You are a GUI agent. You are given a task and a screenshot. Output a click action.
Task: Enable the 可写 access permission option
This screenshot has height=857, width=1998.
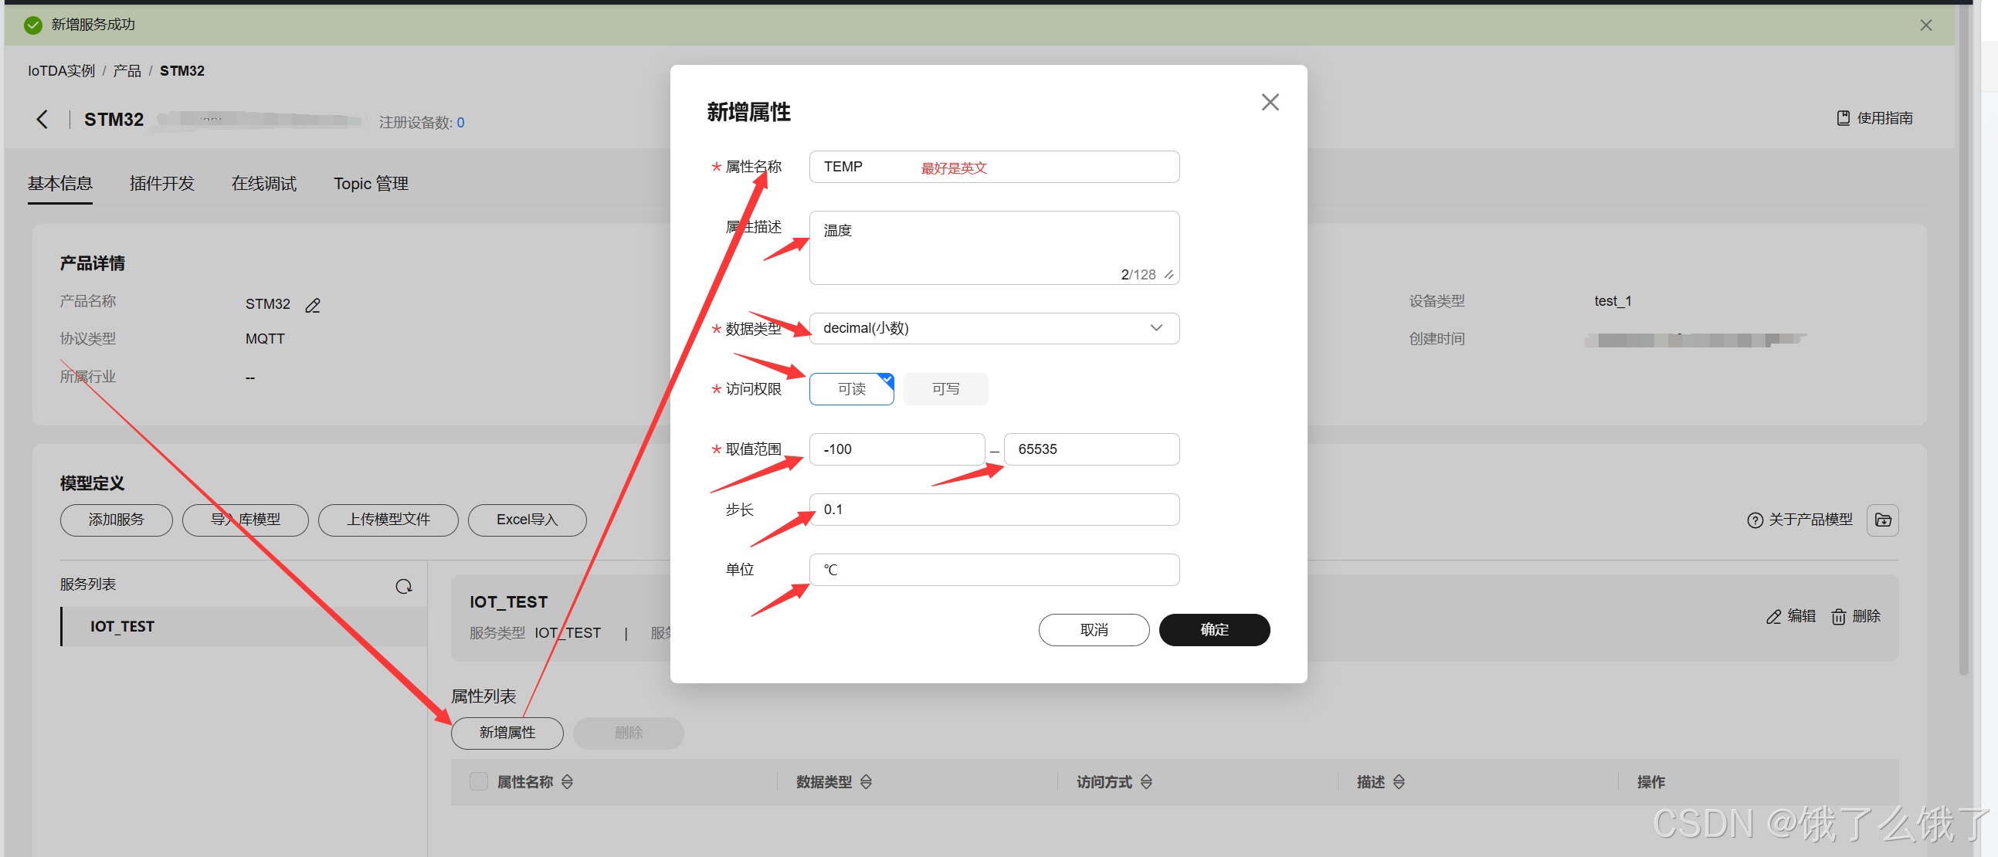click(x=945, y=389)
